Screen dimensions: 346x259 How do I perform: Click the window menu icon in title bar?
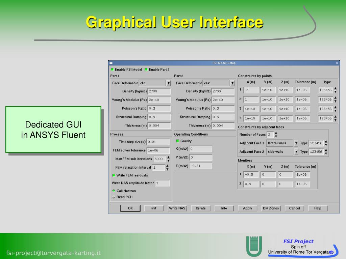click(x=111, y=63)
